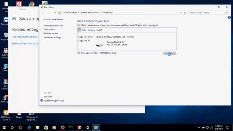Click the back arrow in Settings window
This screenshot has height=131, width=233.
pos(12,9)
